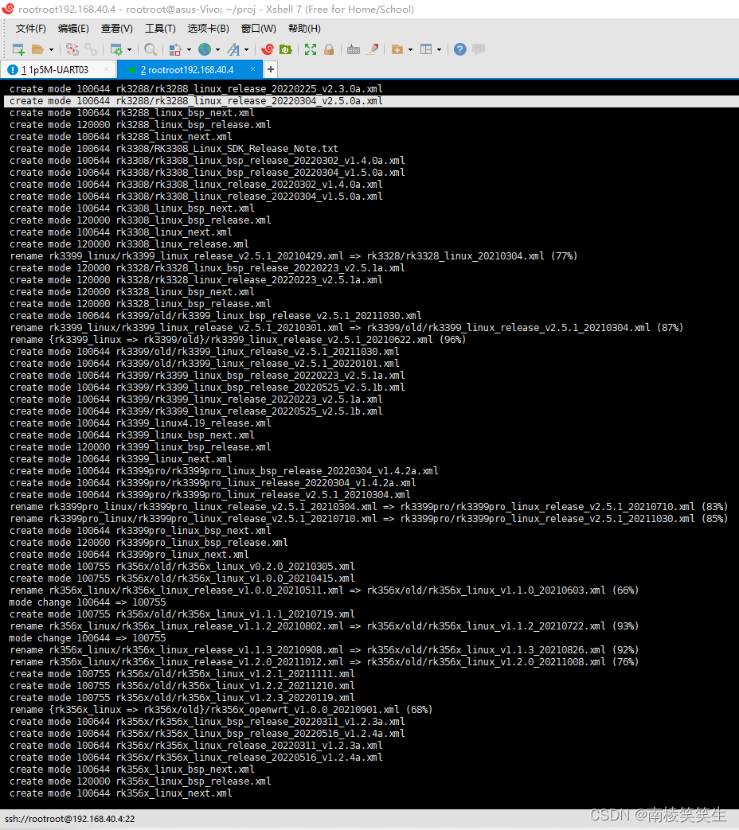Click the chat feedback bubble icon
Image resolution: width=739 pixels, height=830 pixels.
tap(479, 49)
